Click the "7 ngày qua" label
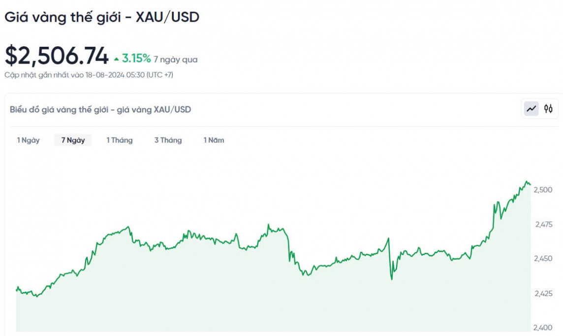 point(176,60)
